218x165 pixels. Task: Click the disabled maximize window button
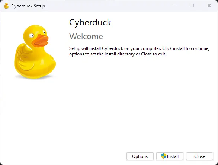[x=192, y=6]
